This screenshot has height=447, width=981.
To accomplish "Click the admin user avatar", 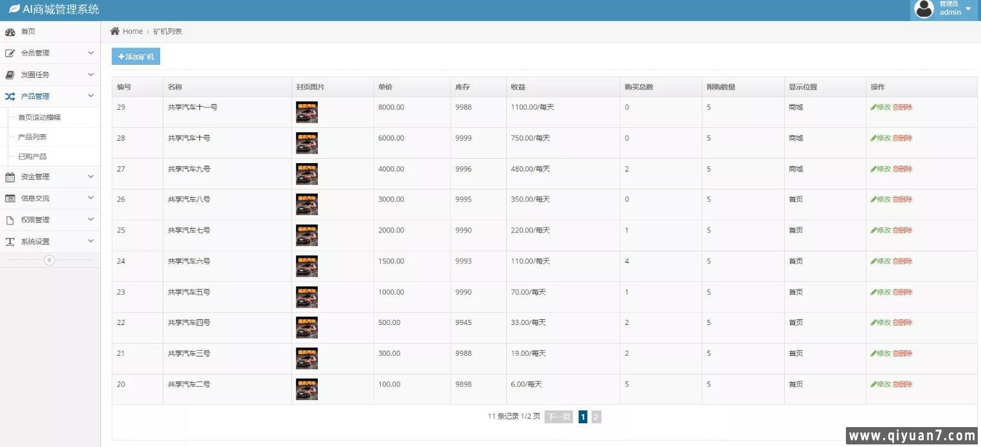I will (x=924, y=9).
